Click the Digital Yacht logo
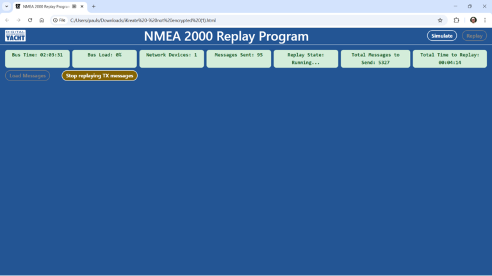Image resolution: width=492 pixels, height=276 pixels. [x=15, y=36]
